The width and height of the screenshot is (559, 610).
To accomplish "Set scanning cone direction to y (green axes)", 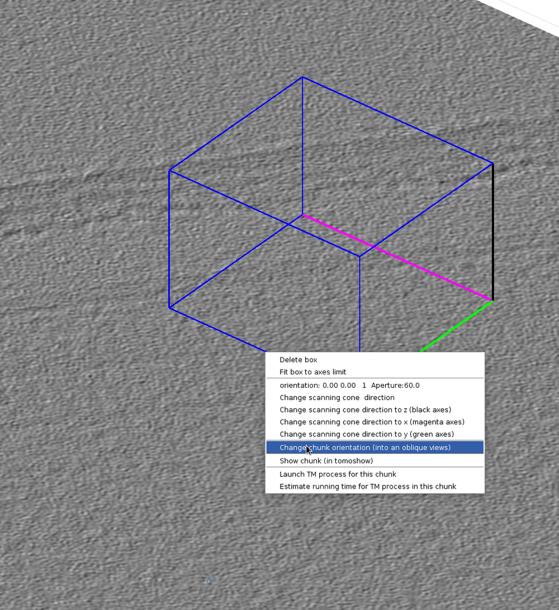I will pyautogui.click(x=366, y=435).
